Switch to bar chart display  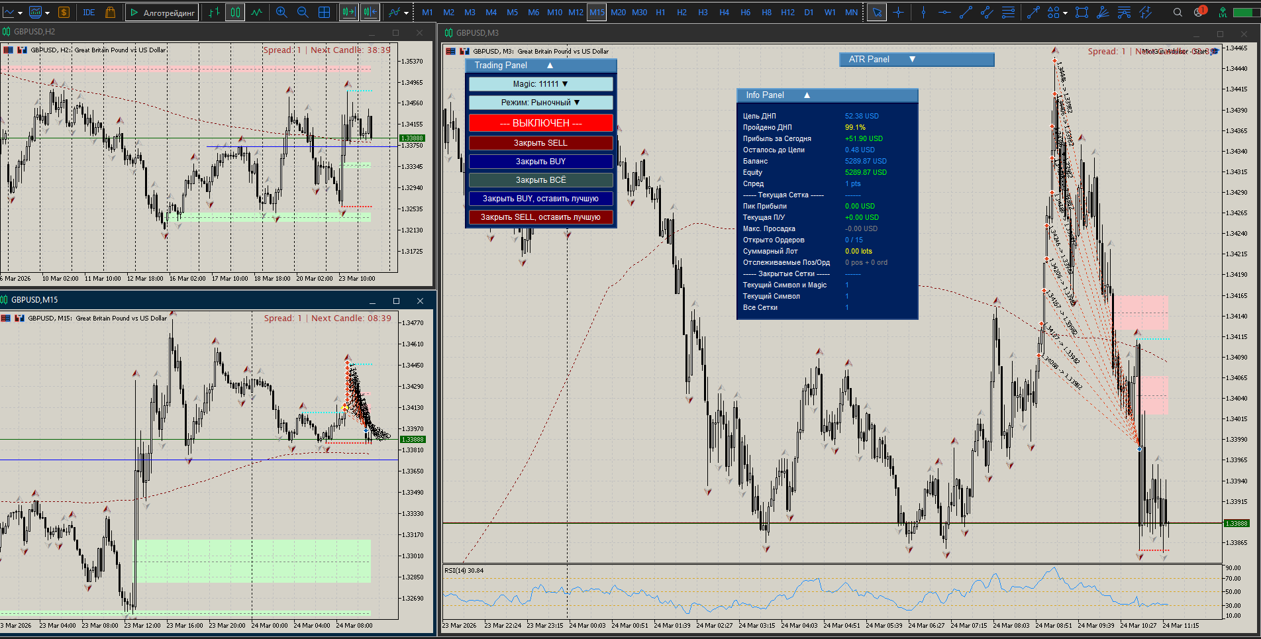(214, 13)
